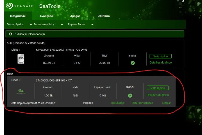Open the Utilitário tab
202x135 pixels.
click(x=104, y=16)
